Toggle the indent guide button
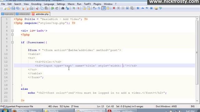200x112 pixels. (x=103, y=8)
